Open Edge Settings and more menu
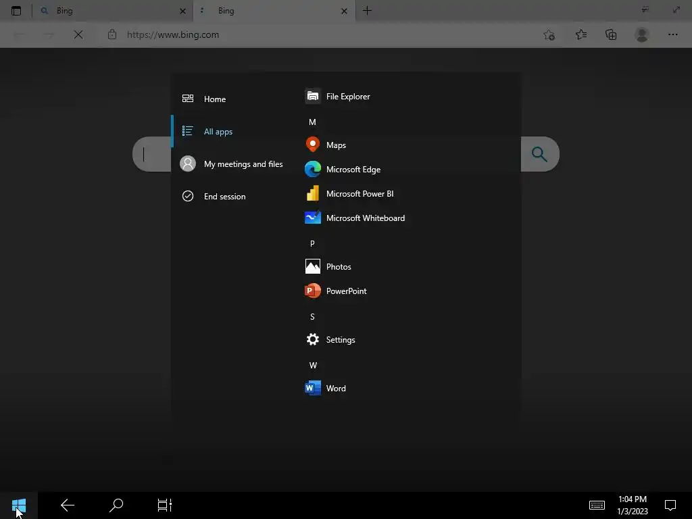692x519 pixels. tap(672, 34)
